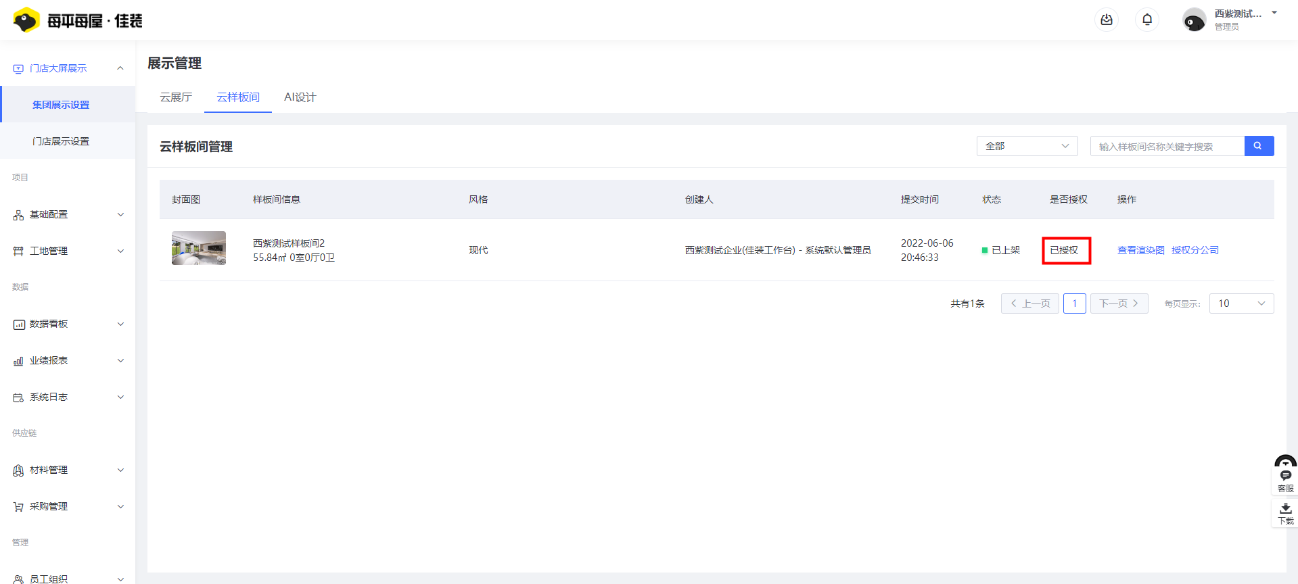Expand the 业绩报表 menu chevron
This screenshot has width=1298, height=584.
coord(120,360)
